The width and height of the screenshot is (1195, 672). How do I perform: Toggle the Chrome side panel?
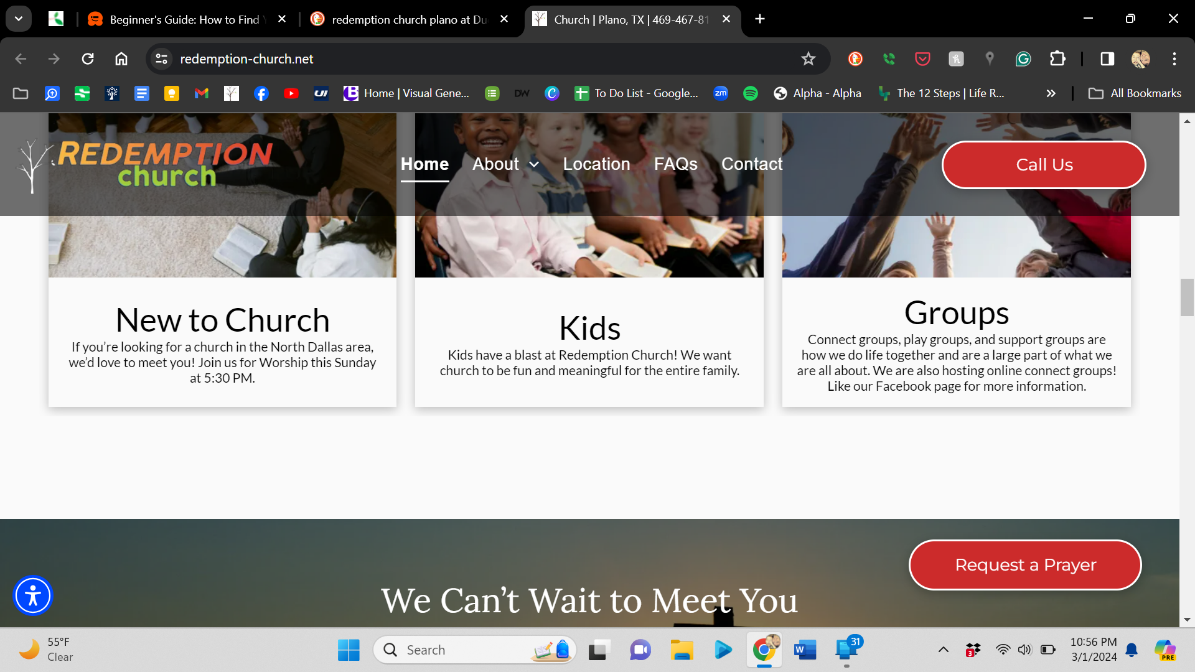(1107, 59)
